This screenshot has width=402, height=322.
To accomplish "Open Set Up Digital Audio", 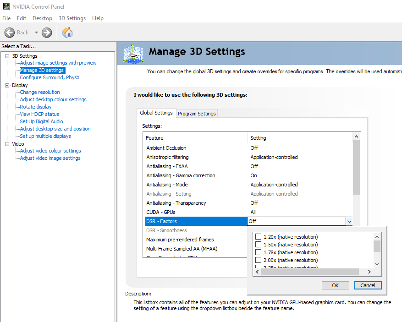I will [41, 121].
